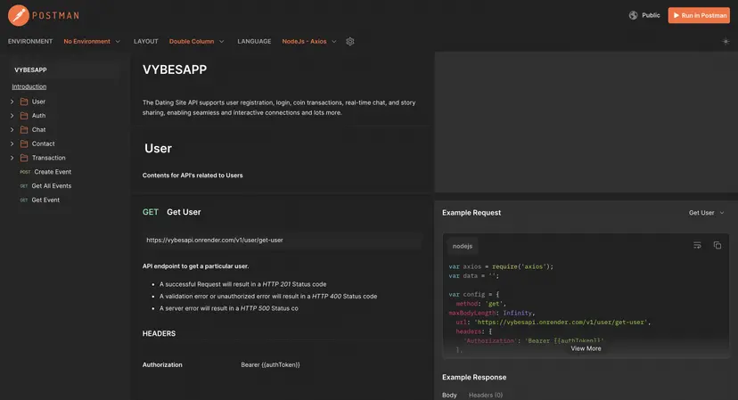
Task: Open the Chat folder icon
Action: click(x=24, y=130)
